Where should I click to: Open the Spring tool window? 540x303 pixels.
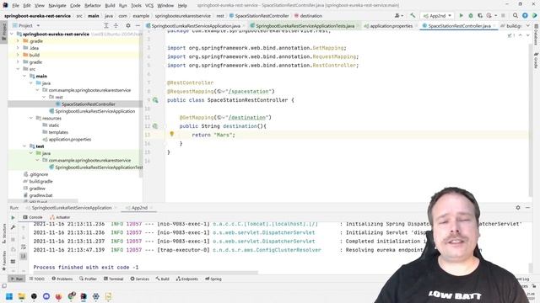213,279
